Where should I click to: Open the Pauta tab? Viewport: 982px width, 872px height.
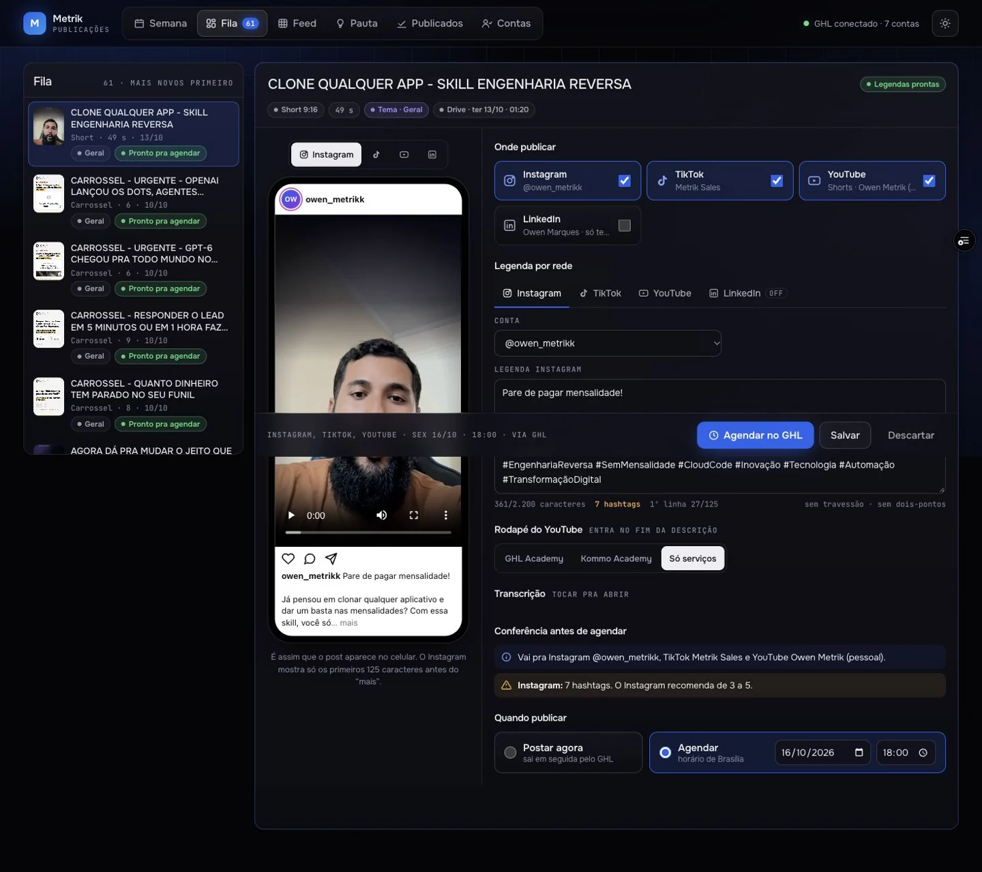click(x=357, y=23)
